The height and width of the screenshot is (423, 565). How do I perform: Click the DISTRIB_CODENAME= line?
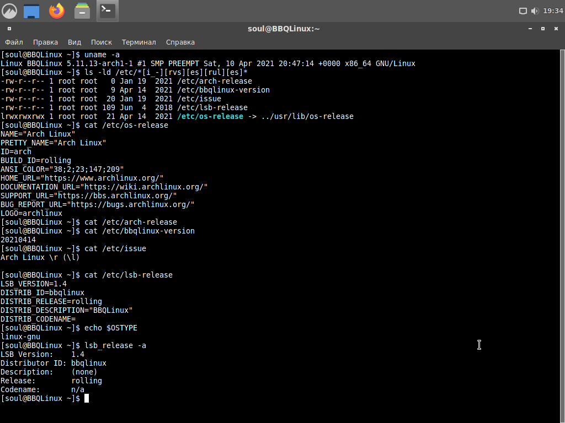(x=38, y=319)
